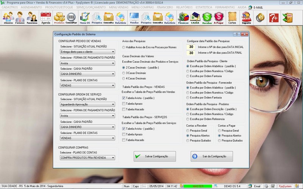Click the Suporte support icon
The width and height of the screenshot is (303, 189).
246,17
